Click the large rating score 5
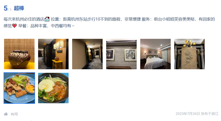The width and height of the screenshot is (221, 121). tap(6, 8)
